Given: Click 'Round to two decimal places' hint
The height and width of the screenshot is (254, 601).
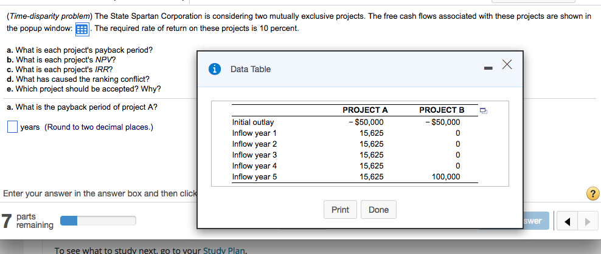Looking at the screenshot, I should click(99, 127).
